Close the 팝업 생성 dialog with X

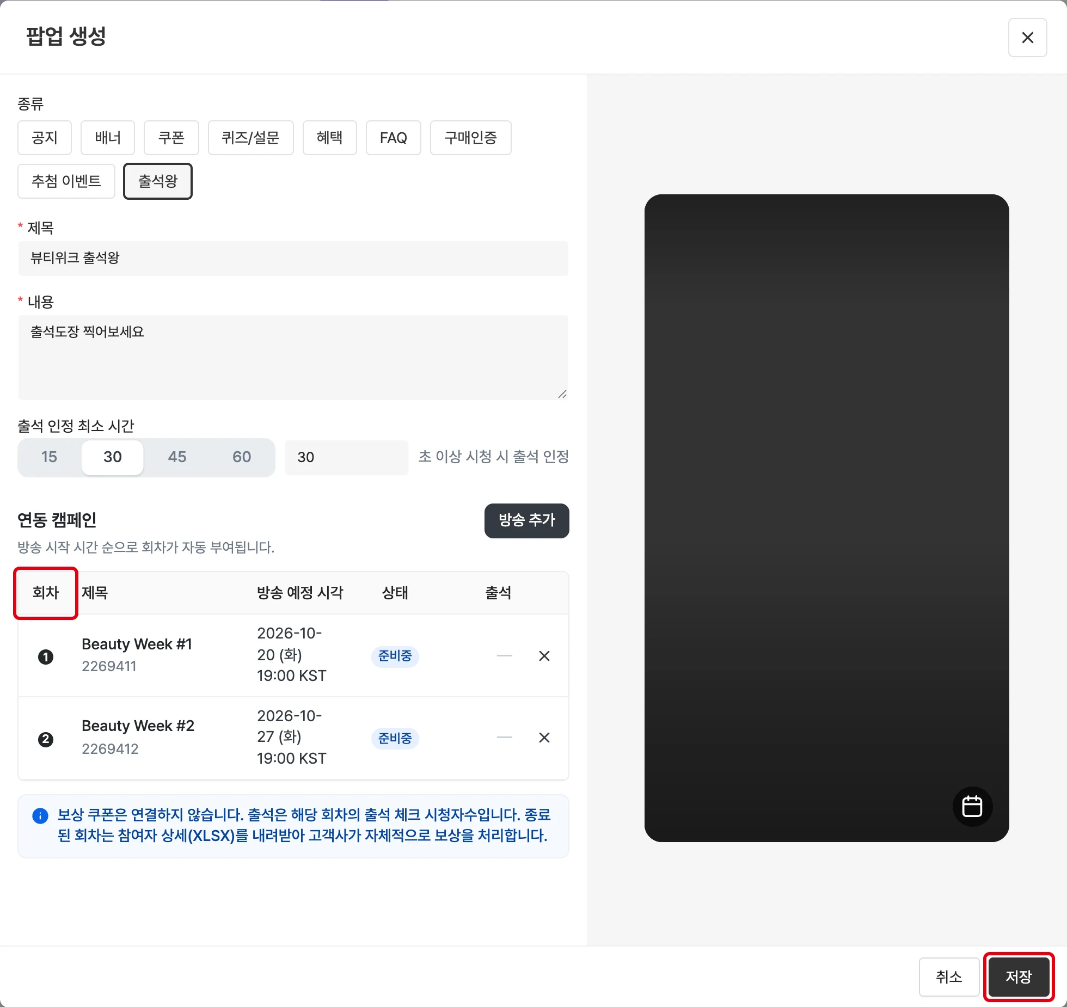1027,38
